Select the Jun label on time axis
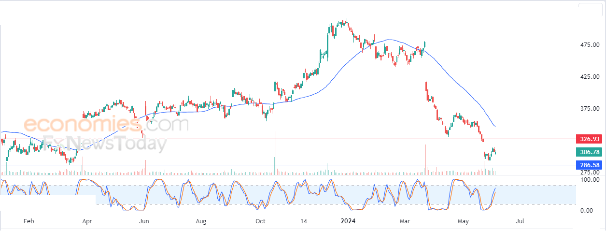606x231 pixels. click(143, 221)
